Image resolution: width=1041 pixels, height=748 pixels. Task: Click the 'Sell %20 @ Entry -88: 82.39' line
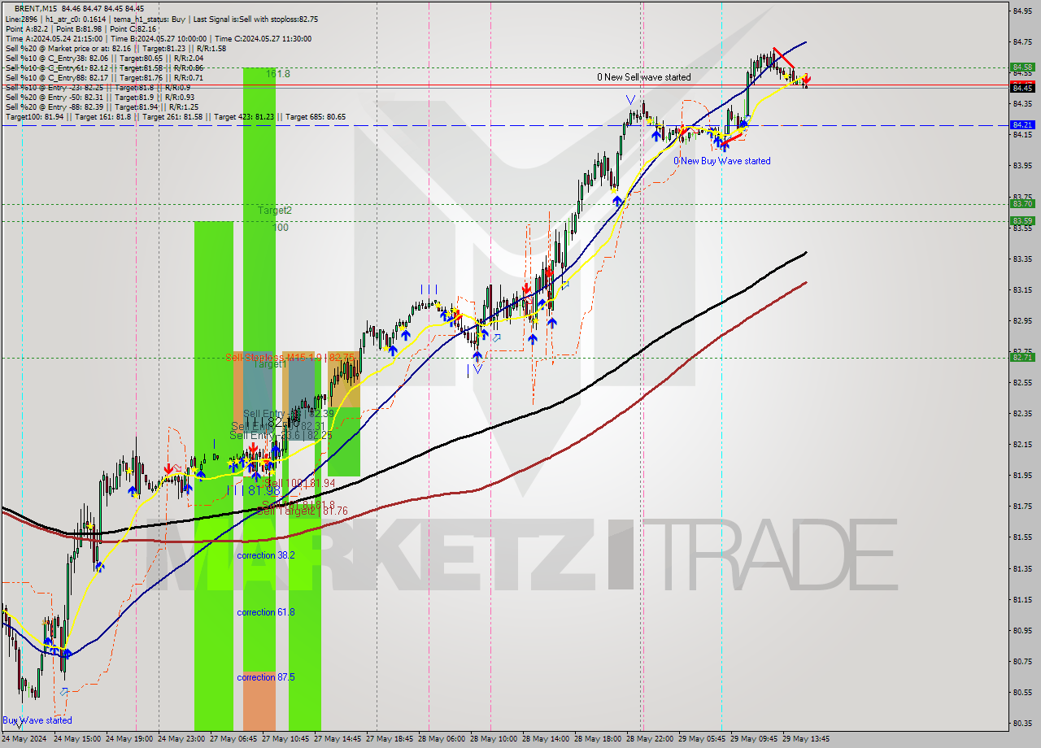tap(102, 107)
